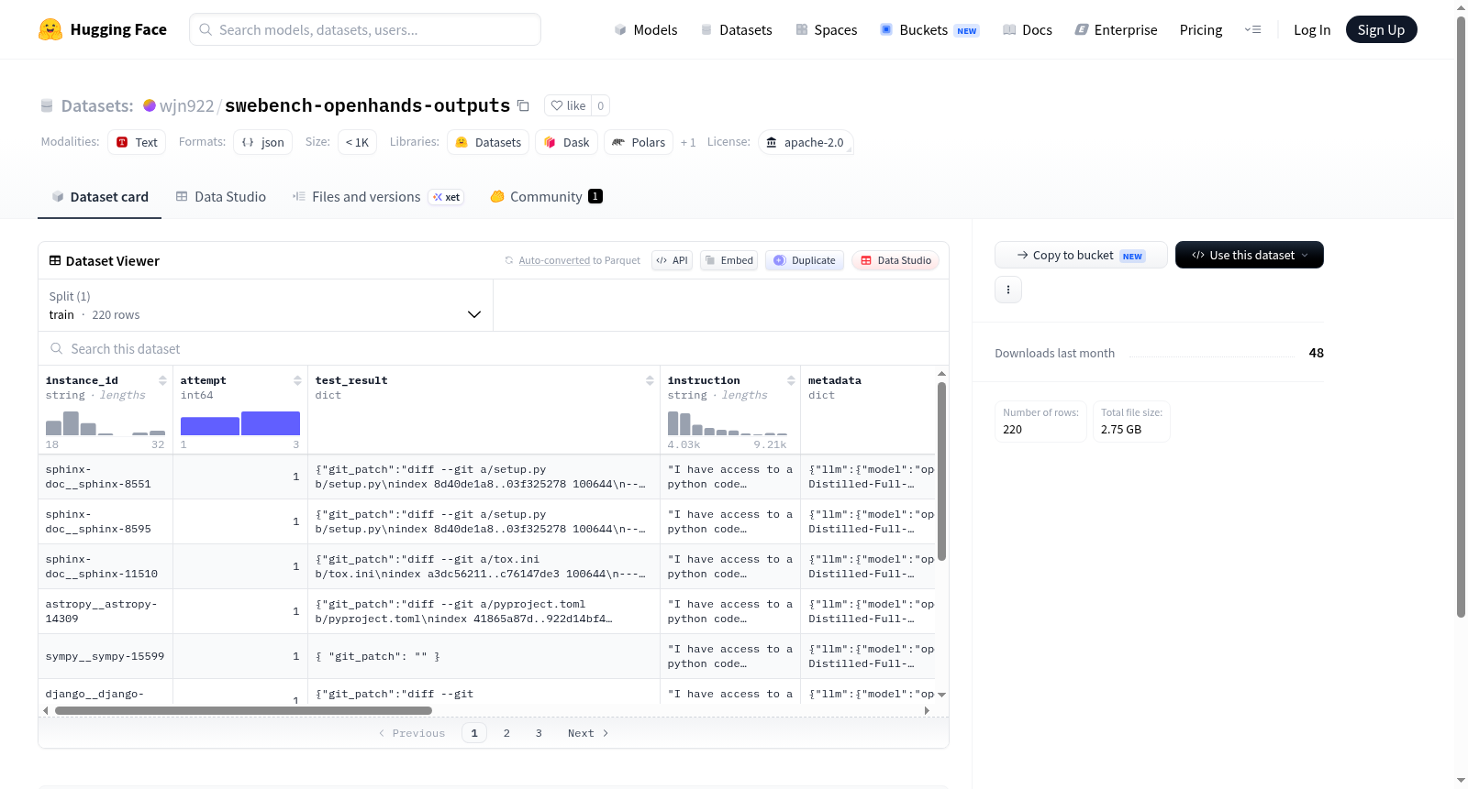Viewport: 1468px width, 789px height.
Task: Click the Duplicate button
Action: click(805, 260)
